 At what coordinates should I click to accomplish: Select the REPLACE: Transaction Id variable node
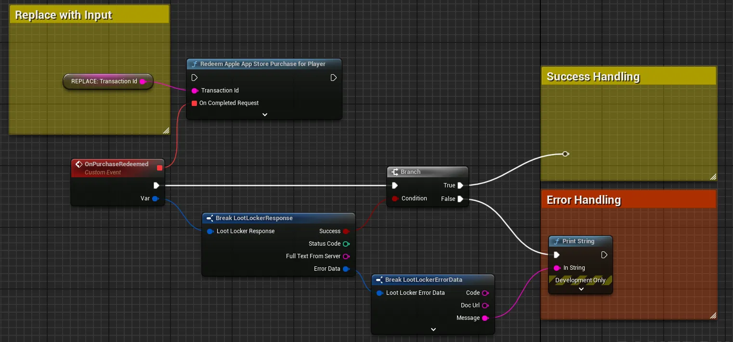click(108, 81)
